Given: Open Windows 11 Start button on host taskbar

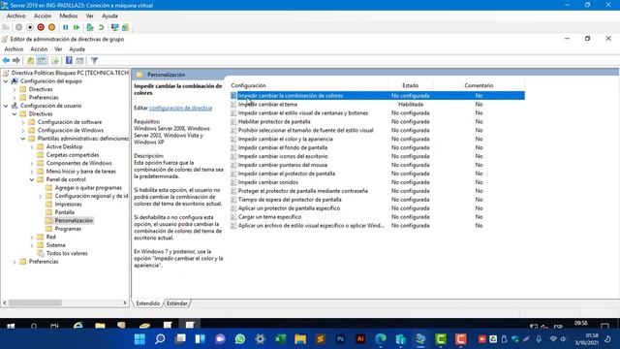Looking at the screenshot, I should (139, 339).
